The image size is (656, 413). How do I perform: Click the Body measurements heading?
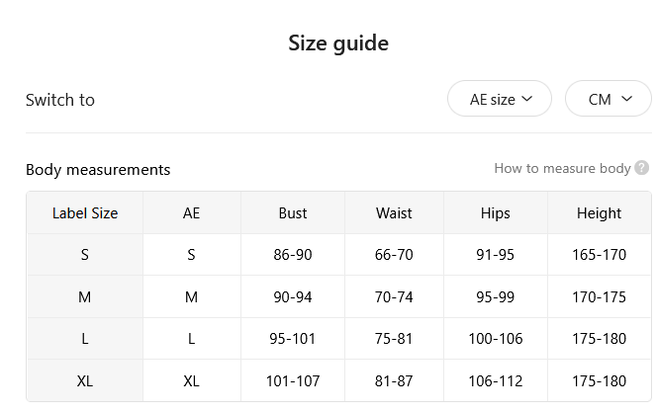(98, 170)
